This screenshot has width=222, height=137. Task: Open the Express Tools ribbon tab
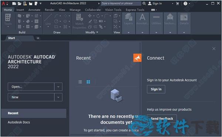click(135, 10)
